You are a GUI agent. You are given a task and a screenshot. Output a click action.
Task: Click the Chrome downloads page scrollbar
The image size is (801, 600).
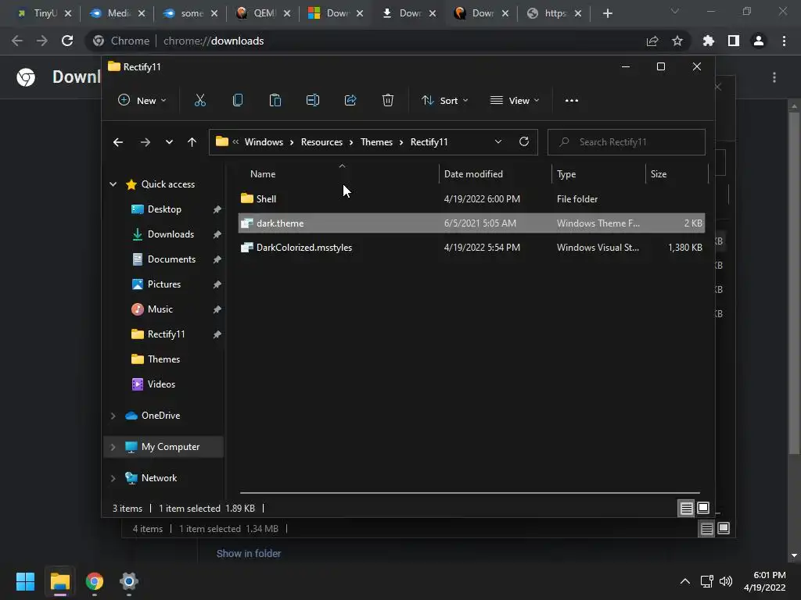tap(794, 281)
